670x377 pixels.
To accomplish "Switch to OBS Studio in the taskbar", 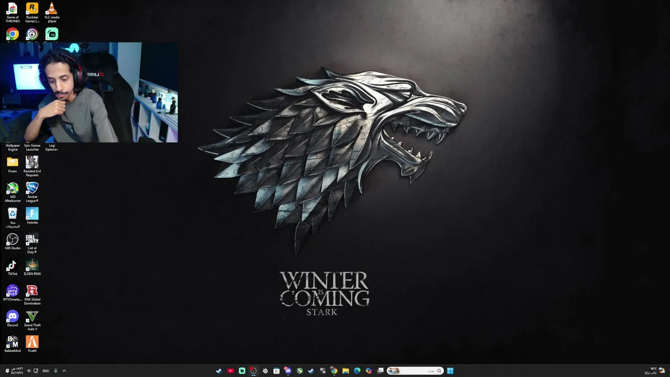I will pyautogui.click(x=253, y=371).
